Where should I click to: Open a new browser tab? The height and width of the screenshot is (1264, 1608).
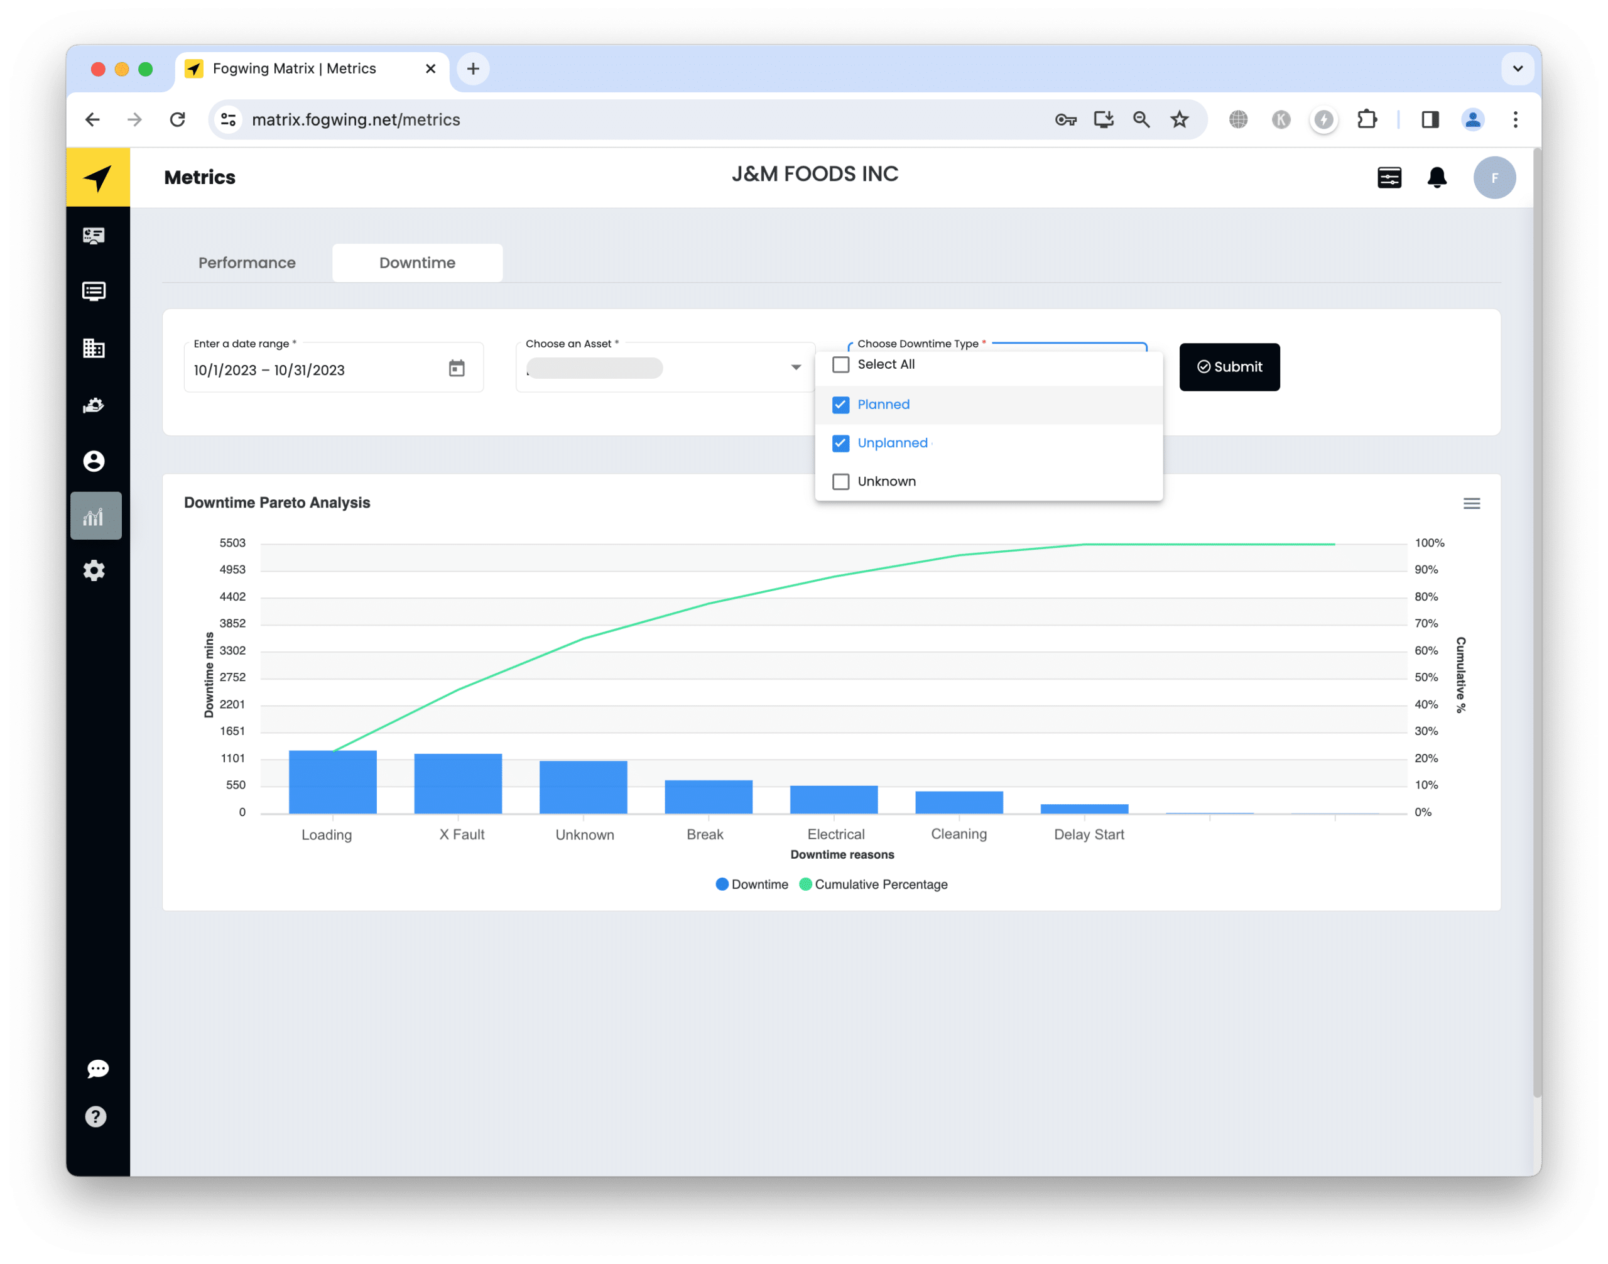coord(473,69)
